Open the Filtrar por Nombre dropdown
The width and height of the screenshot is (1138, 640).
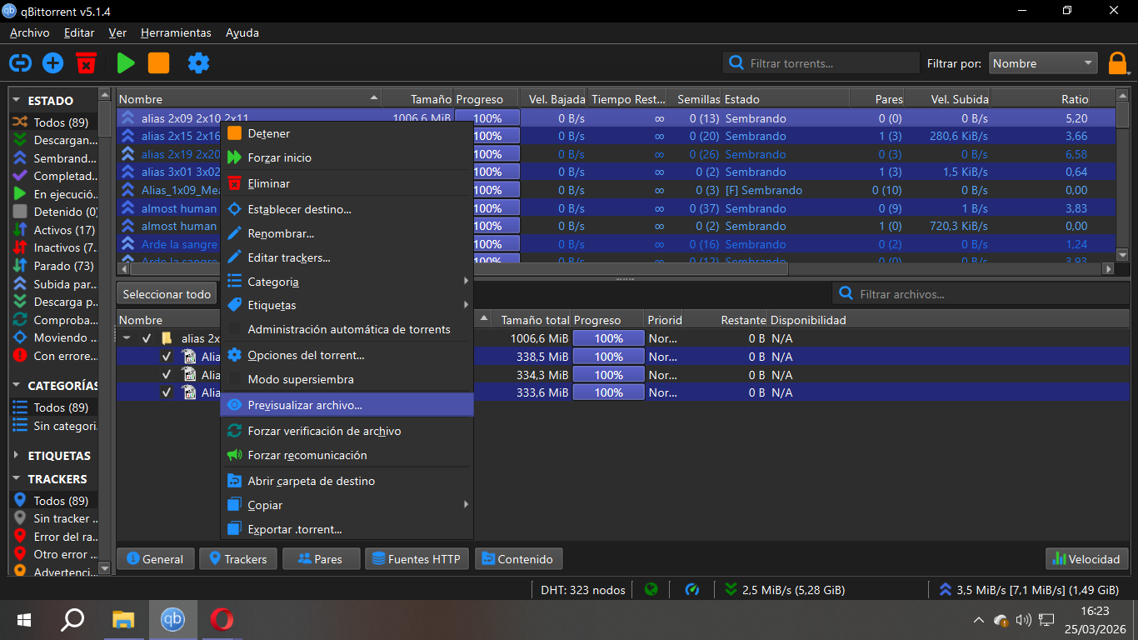1043,63
